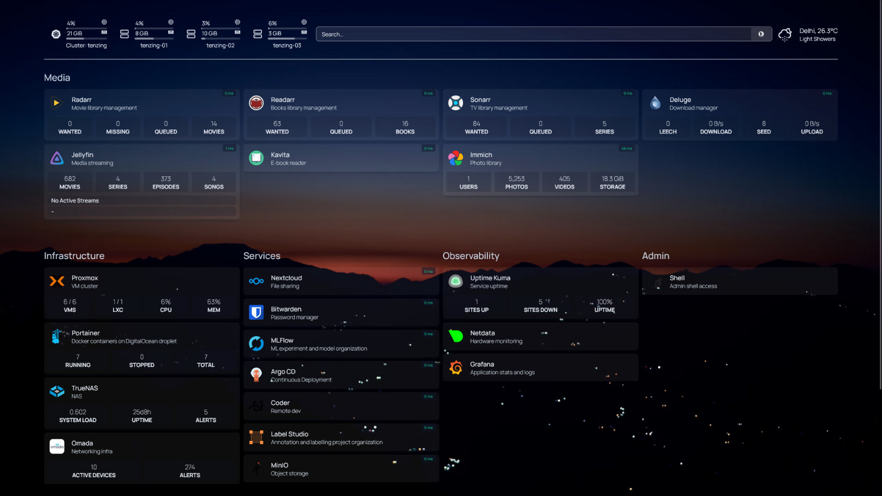Image resolution: width=882 pixels, height=496 pixels.
Task: Open the Grafana icon
Action: click(x=455, y=368)
